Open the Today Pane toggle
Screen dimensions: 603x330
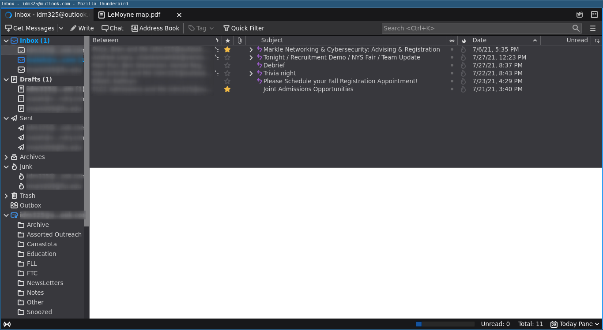click(x=575, y=324)
